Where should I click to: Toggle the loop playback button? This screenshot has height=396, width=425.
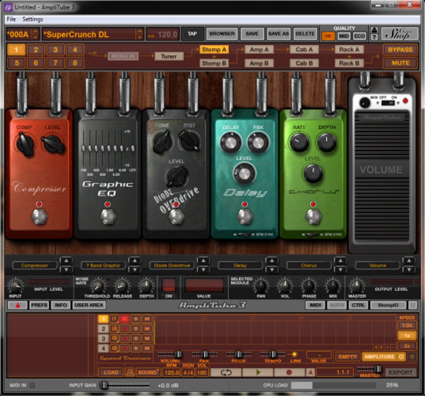pos(225,372)
